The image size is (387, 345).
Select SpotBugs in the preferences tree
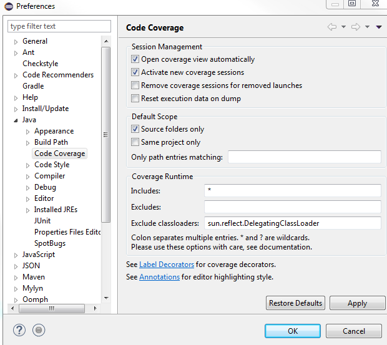tap(50, 243)
